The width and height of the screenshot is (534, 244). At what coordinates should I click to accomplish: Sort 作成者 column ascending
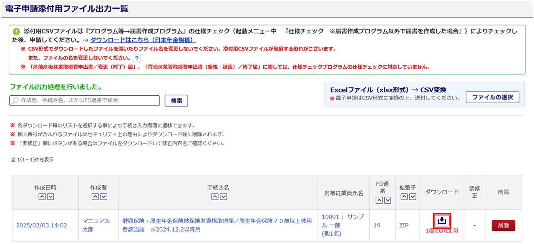point(95,197)
